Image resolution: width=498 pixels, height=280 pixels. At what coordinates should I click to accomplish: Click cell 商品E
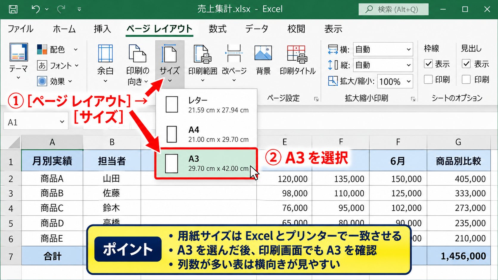point(52,238)
